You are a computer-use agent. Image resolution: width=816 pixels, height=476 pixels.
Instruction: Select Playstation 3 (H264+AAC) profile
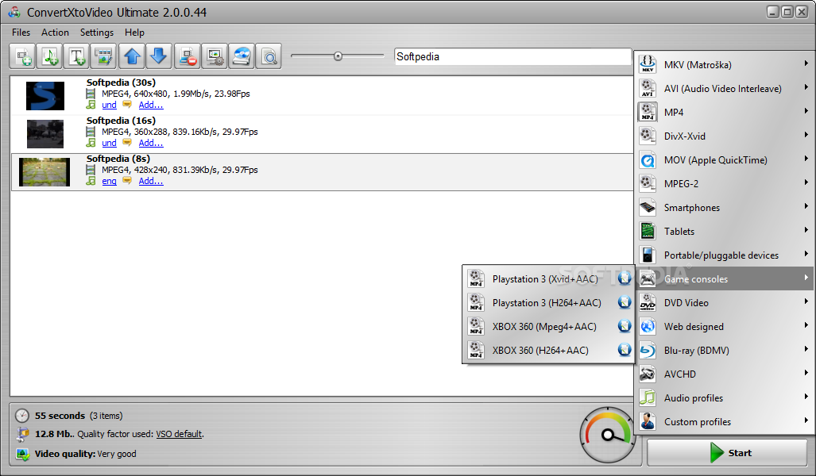click(x=548, y=302)
